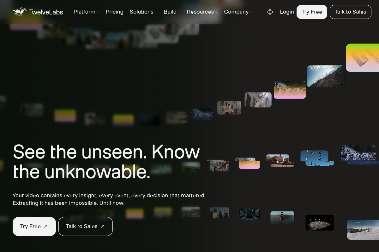Select the green-to-pink gradient card
This screenshot has height=252, width=379.
point(362,58)
